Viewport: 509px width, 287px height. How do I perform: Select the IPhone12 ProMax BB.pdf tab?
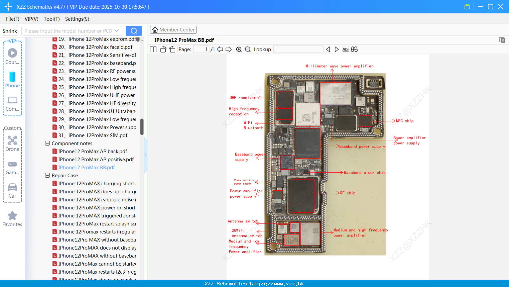(184, 40)
